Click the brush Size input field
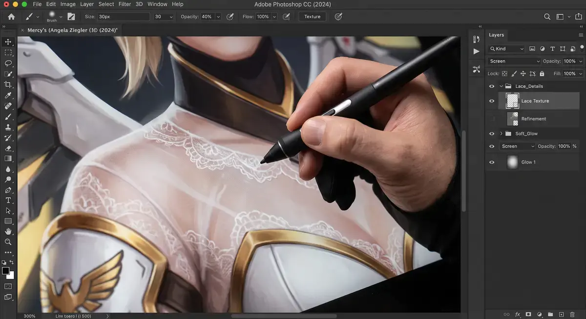 123,17
